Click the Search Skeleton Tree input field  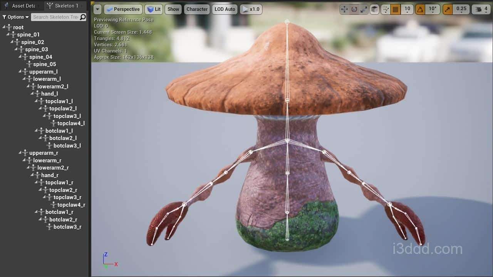[55, 17]
